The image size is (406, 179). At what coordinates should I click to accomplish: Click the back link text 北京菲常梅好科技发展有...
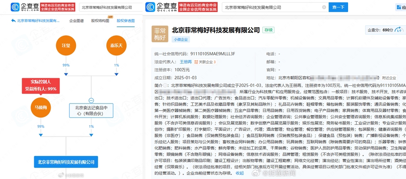click(38, 21)
